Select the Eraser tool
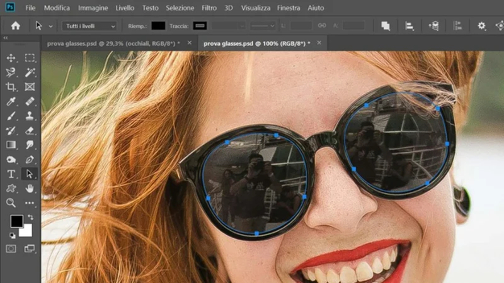The width and height of the screenshot is (504, 283). coord(30,131)
